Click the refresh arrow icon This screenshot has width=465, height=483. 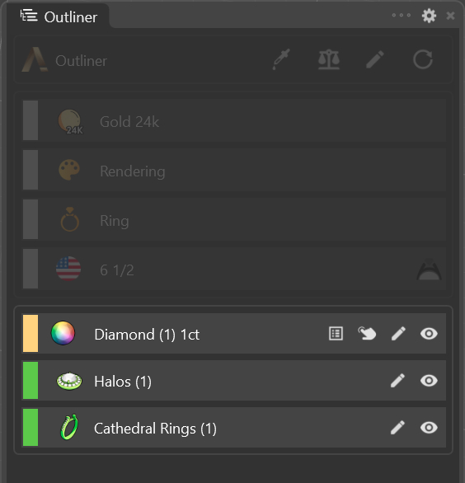[x=423, y=59]
